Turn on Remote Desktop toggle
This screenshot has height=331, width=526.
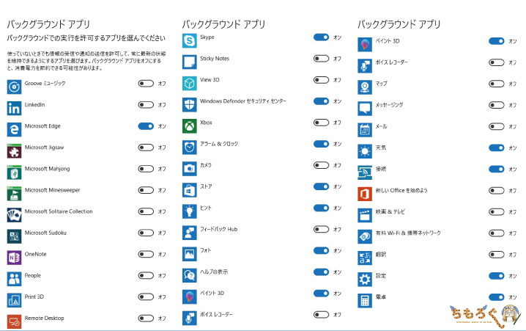point(146,319)
